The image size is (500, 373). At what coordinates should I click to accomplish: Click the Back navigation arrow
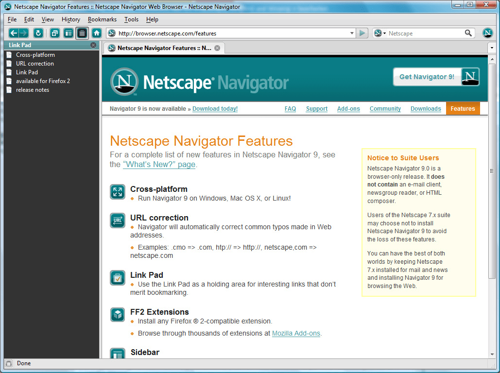14,33
